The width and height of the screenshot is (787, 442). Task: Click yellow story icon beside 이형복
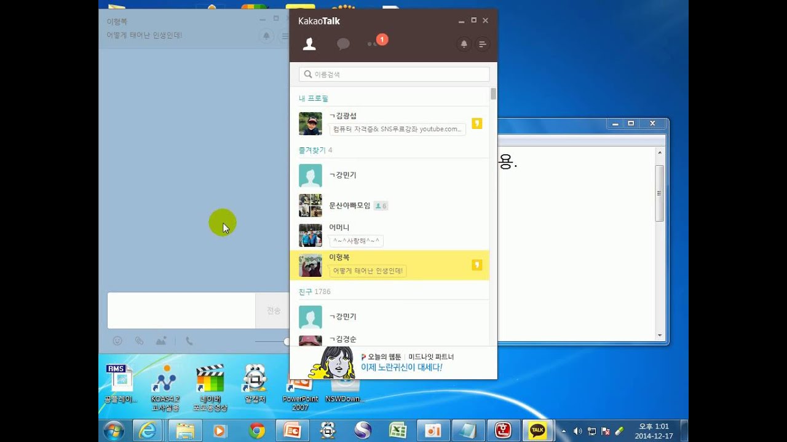[477, 265]
